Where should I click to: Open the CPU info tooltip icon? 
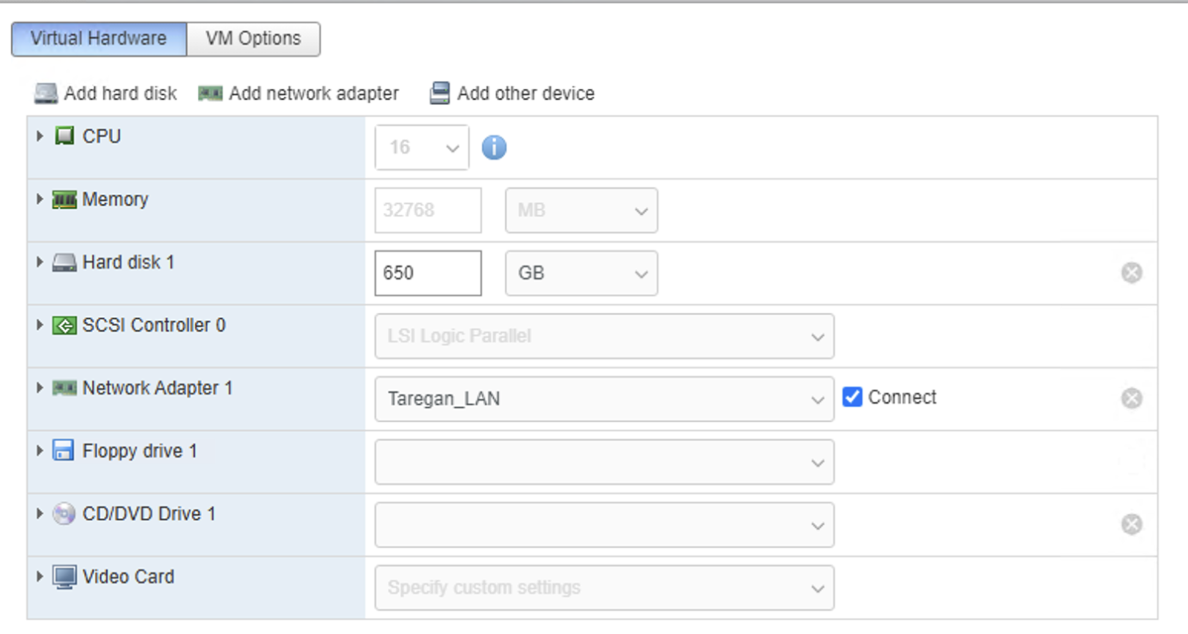point(494,147)
